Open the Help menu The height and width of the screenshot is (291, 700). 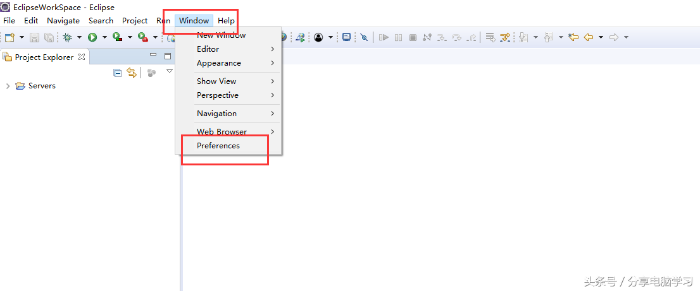(227, 20)
